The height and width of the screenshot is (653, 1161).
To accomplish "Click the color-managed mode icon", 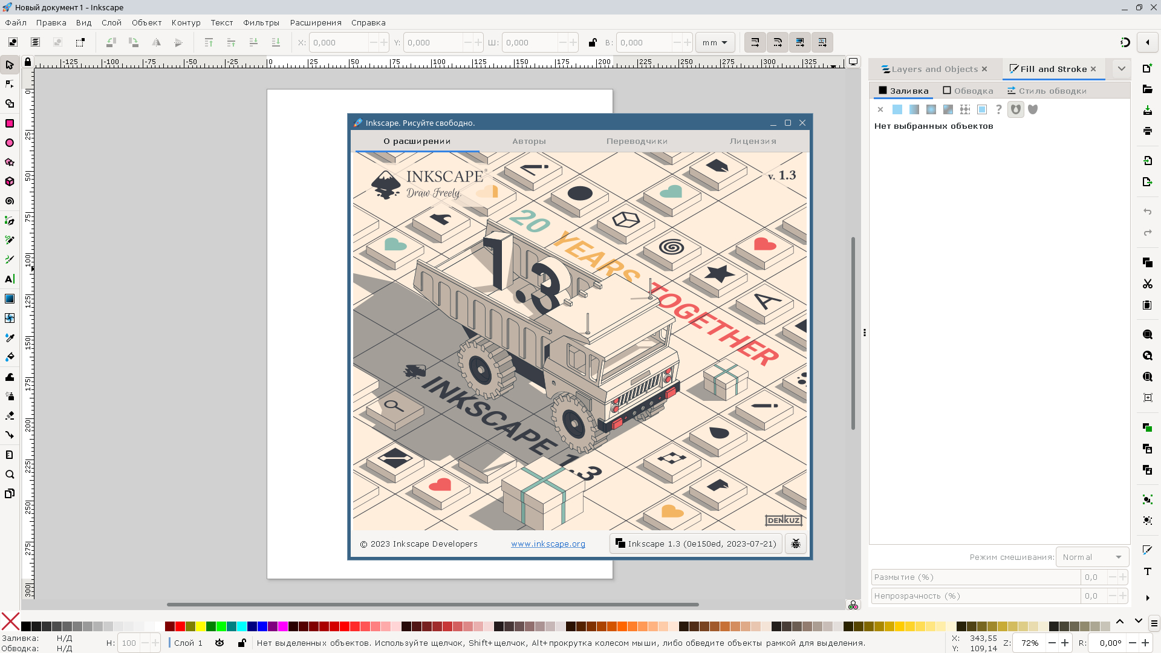I will pyautogui.click(x=853, y=605).
